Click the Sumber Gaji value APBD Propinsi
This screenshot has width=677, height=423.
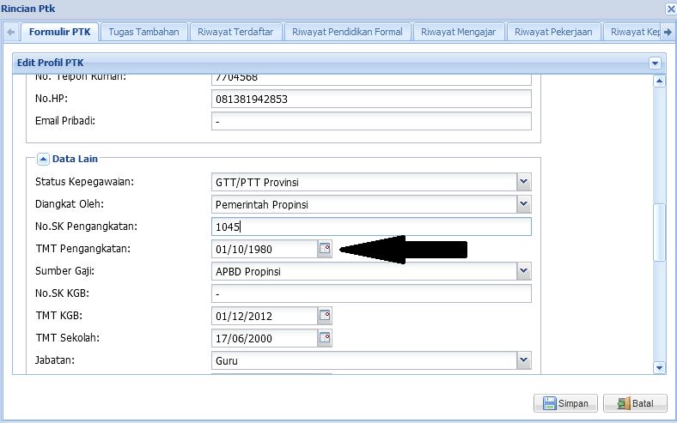247,272
